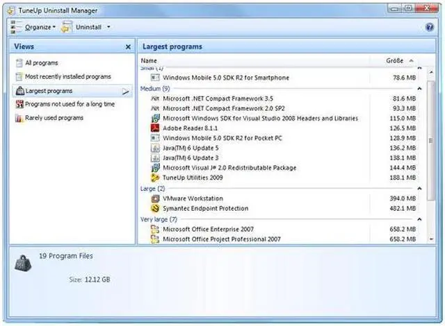Click the Most recently installed programs icon
Viewport: 445px width, 326px height.
point(19,76)
